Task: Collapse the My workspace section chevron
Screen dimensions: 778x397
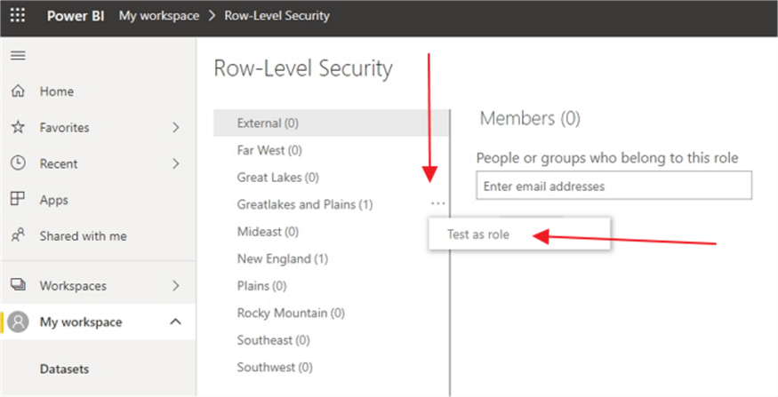Action: (176, 322)
